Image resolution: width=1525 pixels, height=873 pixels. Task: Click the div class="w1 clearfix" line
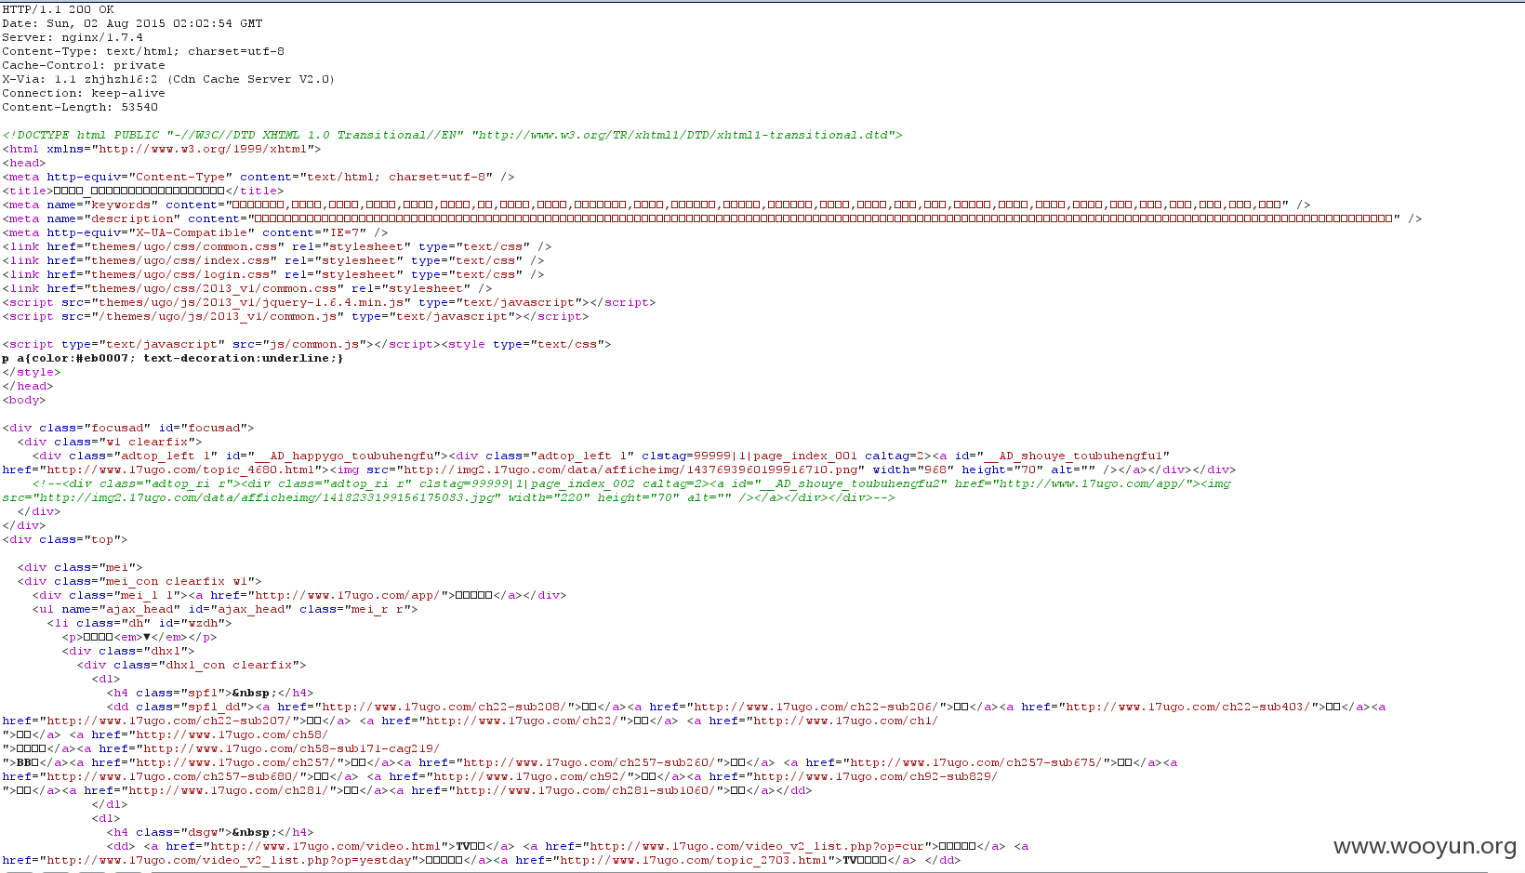click(x=110, y=442)
